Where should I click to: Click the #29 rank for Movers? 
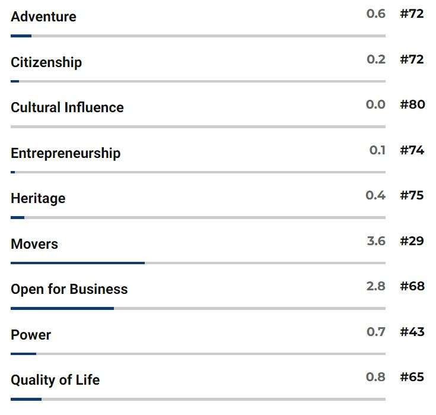412,241
